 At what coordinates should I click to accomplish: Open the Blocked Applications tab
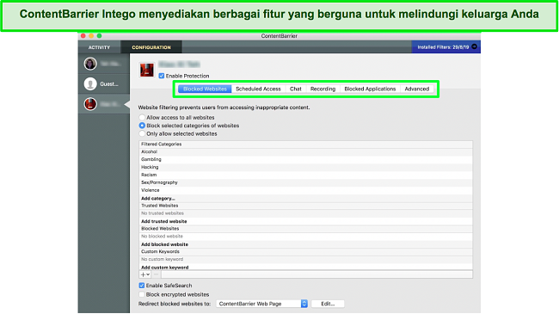coord(370,89)
